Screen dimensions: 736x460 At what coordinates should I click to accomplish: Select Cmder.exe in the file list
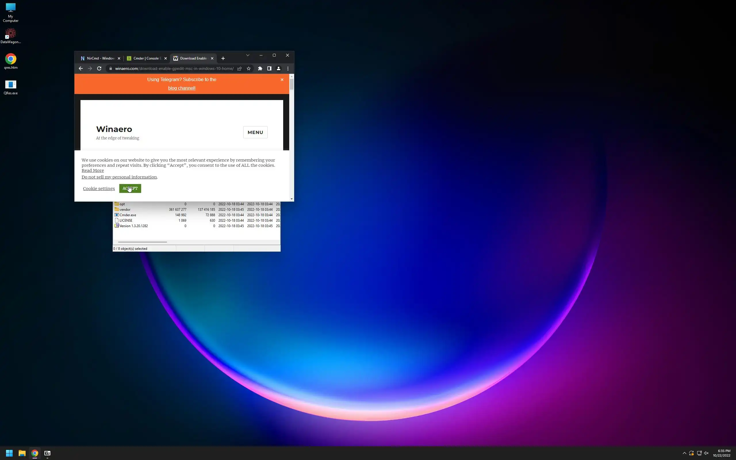[x=128, y=215]
